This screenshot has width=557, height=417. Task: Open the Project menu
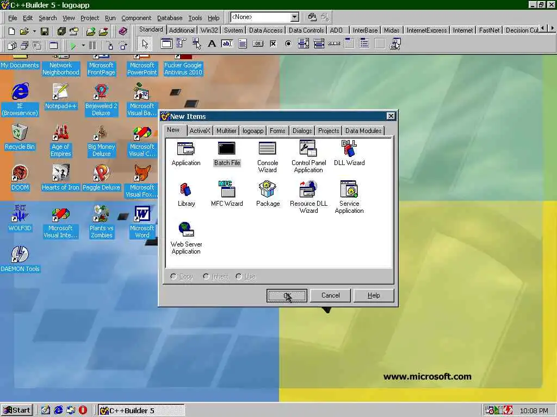point(90,18)
